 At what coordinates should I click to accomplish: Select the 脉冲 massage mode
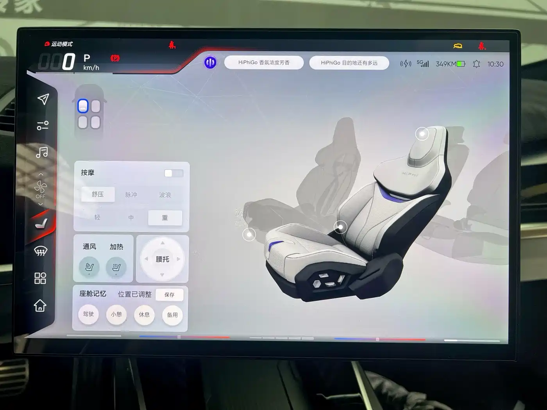(131, 194)
